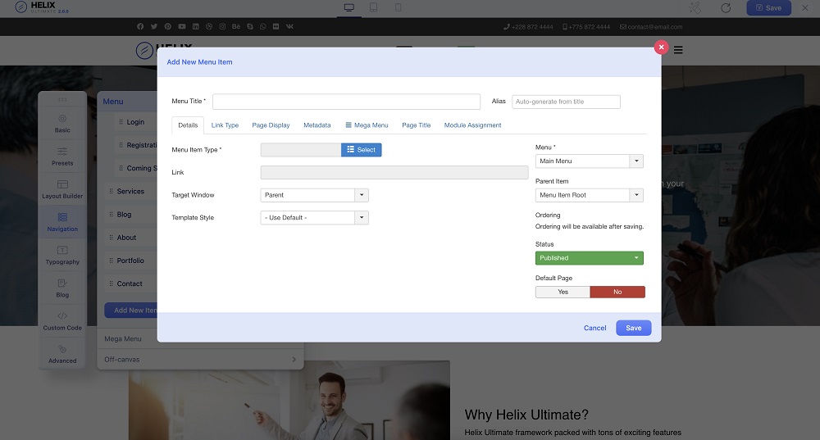The image size is (820, 440).
Task: Open the Mega Menu tab
Action: click(x=367, y=125)
